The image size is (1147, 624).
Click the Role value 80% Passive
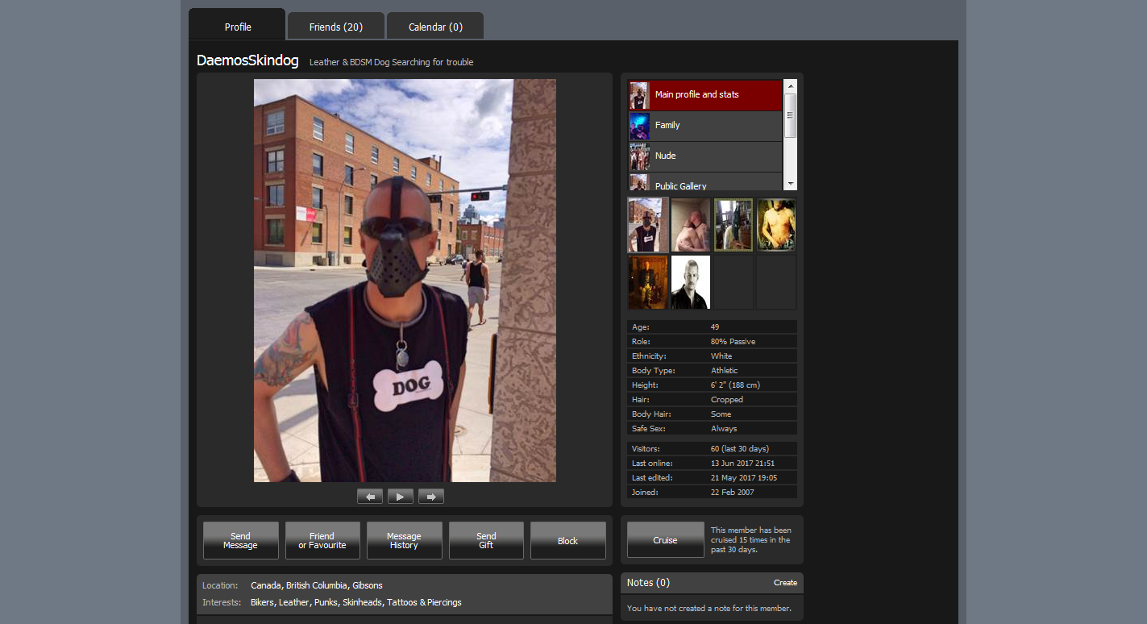(733, 342)
